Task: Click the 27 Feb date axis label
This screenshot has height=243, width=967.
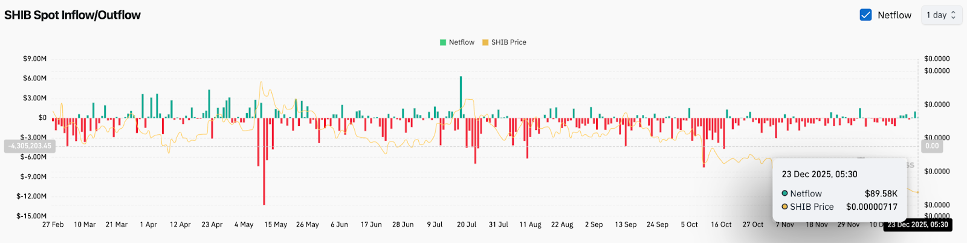Action: pyautogui.click(x=53, y=225)
